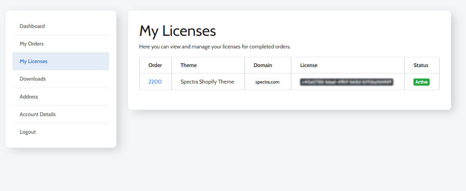Click the blurred license key value

pos(347,82)
